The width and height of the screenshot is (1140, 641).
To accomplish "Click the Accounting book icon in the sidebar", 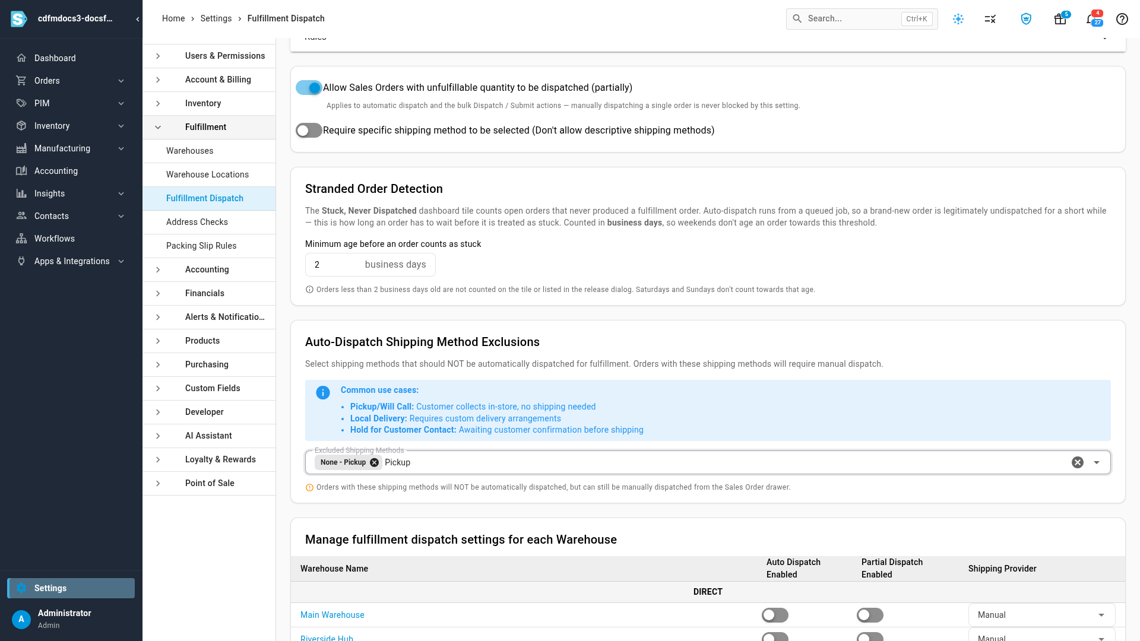I will point(21,171).
